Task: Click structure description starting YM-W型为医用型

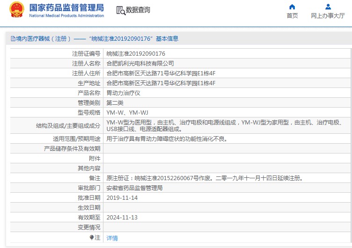Action: [x=225, y=126]
